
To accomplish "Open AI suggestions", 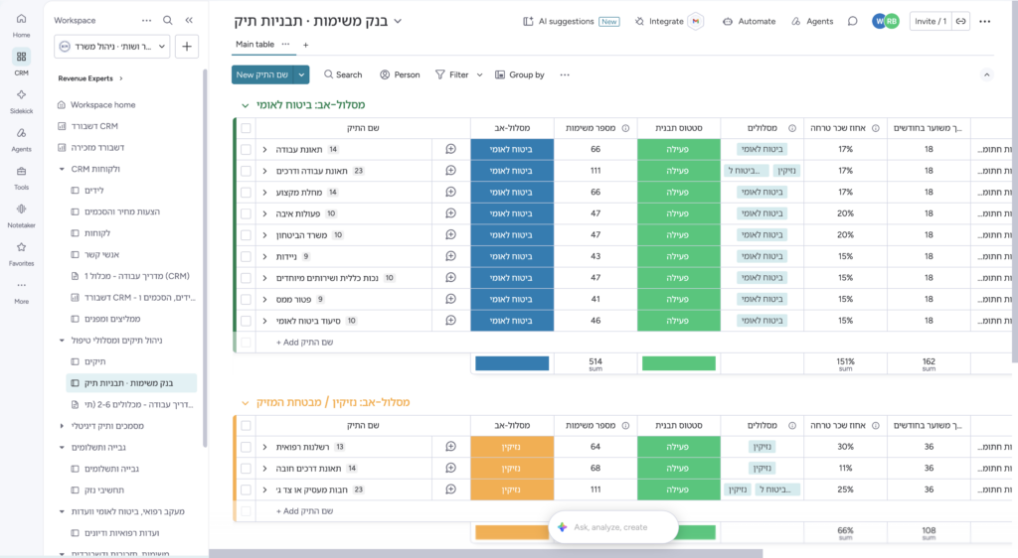I will pyautogui.click(x=572, y=21).
